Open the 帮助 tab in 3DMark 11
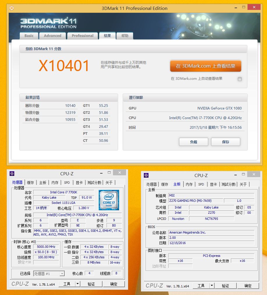 click(x=125, y=36)
